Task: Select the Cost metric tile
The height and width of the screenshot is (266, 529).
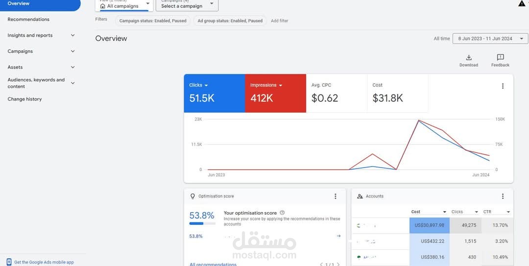Action: coord(397,93)
